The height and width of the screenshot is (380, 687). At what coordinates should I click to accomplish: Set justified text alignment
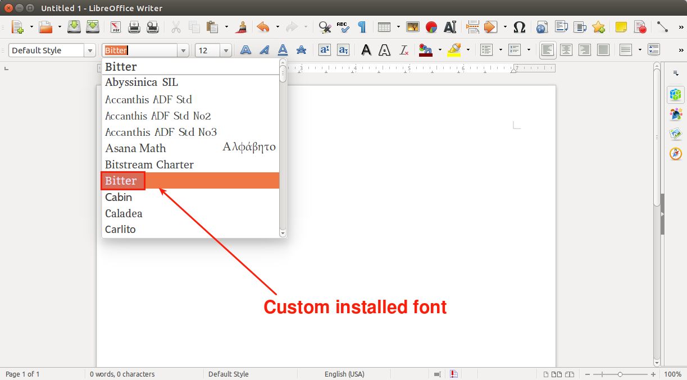[x=603, y=50]
